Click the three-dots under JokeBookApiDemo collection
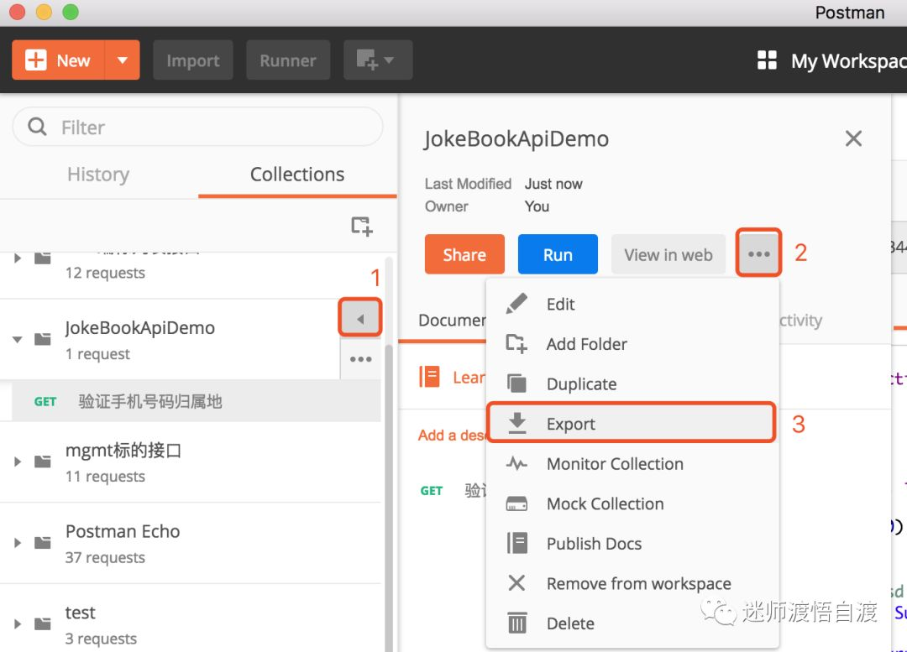Screen dimensions: 907x652 pos(360,359)
